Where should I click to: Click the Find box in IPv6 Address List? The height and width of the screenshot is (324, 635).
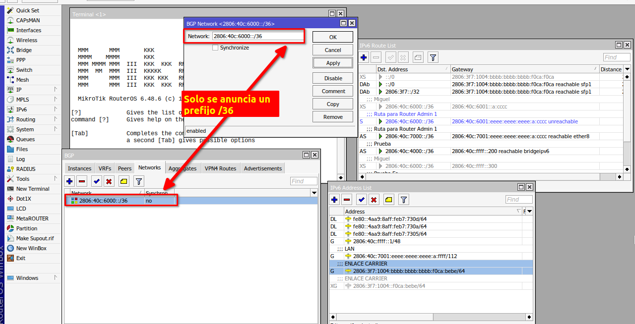point(518,199)
